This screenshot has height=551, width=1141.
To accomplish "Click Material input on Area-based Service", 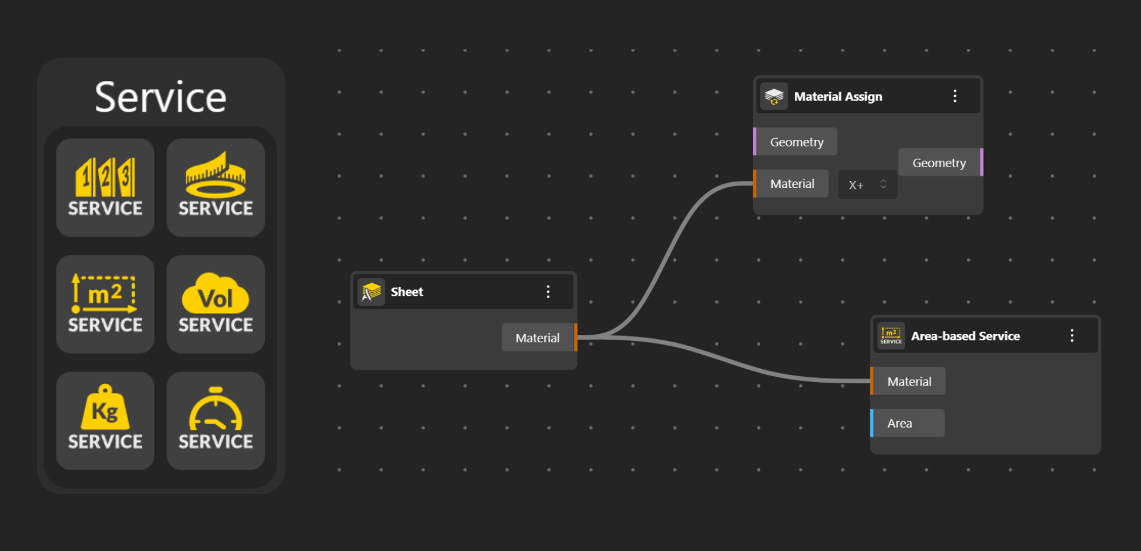I will (x=873, y=381).
